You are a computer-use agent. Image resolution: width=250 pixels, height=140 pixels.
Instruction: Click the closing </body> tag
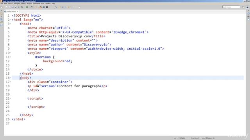tap(26, 115)
